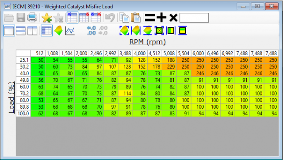The height and width of the screenshot is (160, 283).
Task: Select cell 188 in the 25.1 row
Action: [x=169, y=60]
